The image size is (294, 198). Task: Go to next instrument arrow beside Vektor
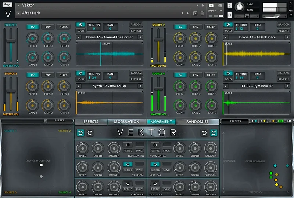(203, 5)
